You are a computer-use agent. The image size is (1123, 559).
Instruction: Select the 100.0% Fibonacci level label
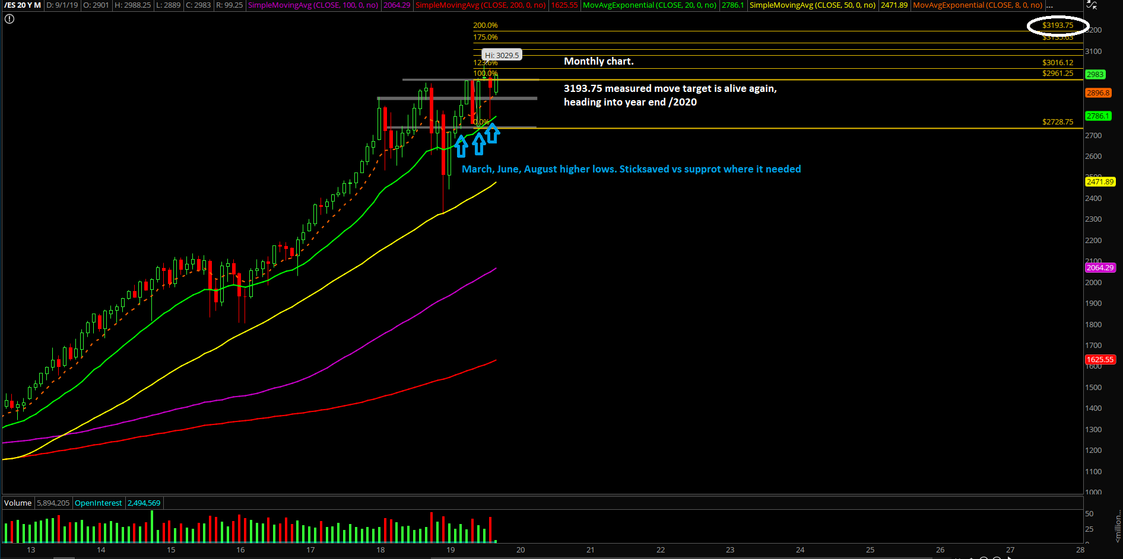click(485, 74)
